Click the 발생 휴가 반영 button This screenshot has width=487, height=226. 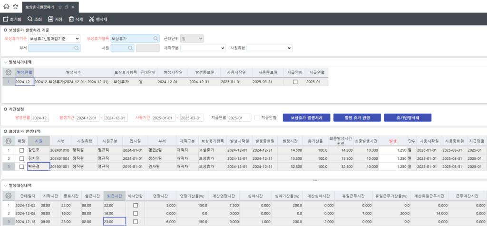357,118
